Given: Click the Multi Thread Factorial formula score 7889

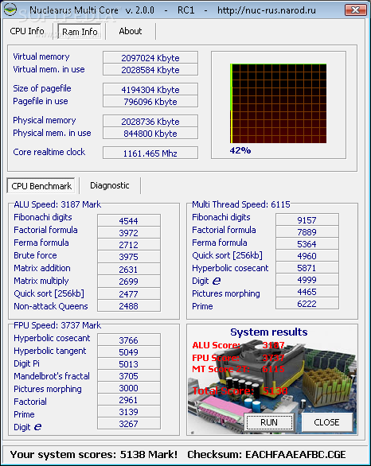Looking at the screenshot, I should [x=307, y=231].
